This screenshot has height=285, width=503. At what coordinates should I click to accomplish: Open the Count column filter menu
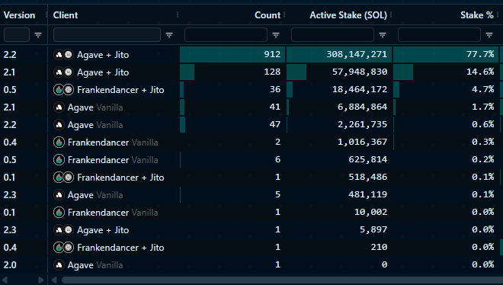coord(276,35)
